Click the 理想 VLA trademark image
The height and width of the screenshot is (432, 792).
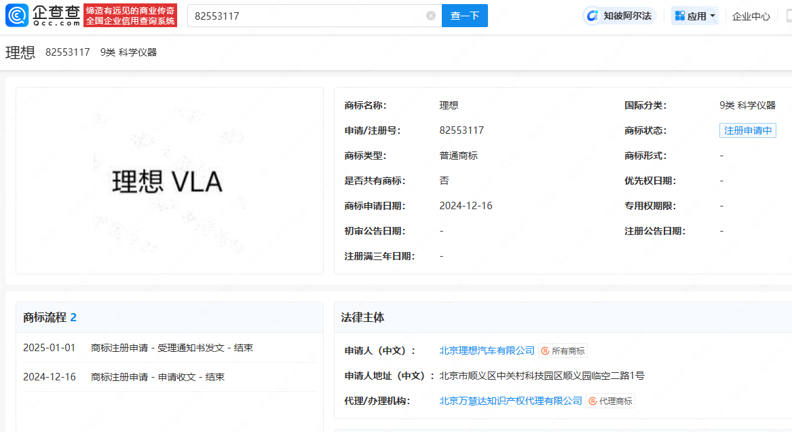point(168,181)
